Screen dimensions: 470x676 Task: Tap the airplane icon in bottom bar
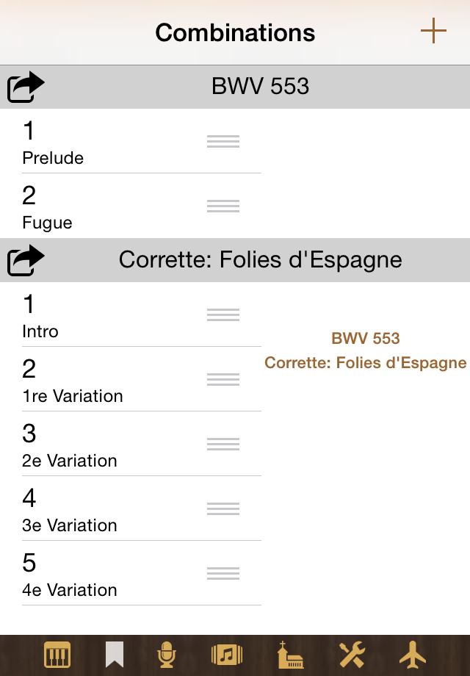click(412, 654)
